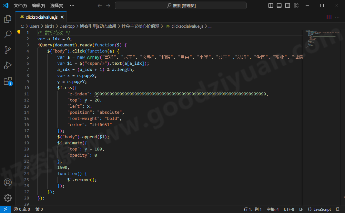Split the editor using the split icon
The width and height of the screenshot is (345, 213).
click(329, 17)
